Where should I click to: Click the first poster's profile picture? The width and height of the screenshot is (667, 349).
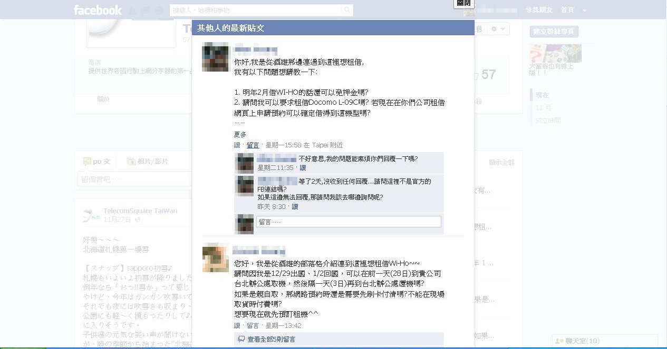[216, 57]
